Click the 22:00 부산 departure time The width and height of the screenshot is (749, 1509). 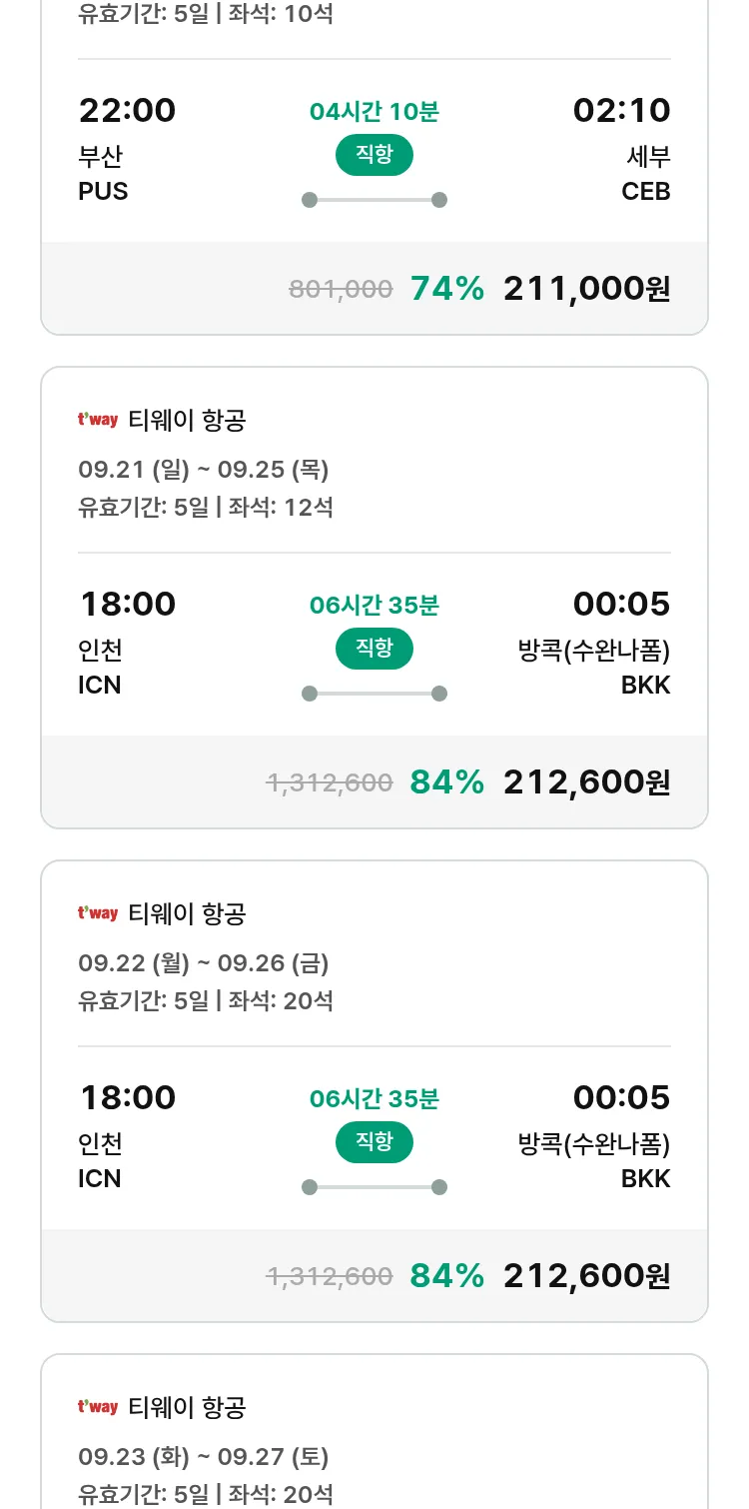point(127,111)
